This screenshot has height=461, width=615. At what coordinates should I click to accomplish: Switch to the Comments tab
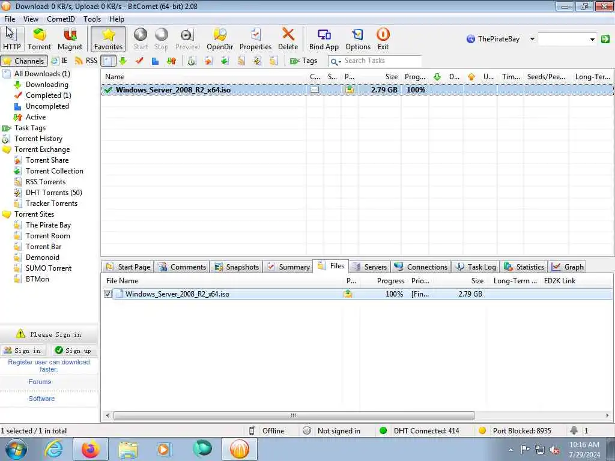[x=182, y=267]
